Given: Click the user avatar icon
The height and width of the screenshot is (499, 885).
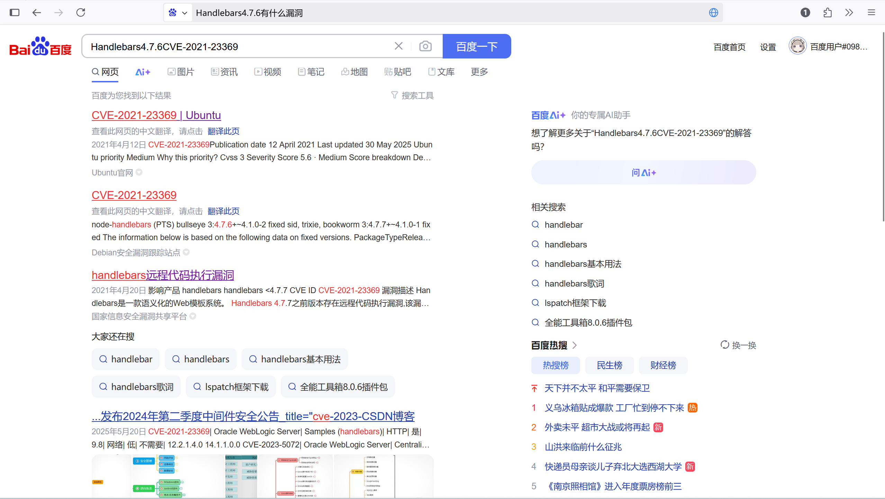Looking at the screenshot, I should point(797,46).
